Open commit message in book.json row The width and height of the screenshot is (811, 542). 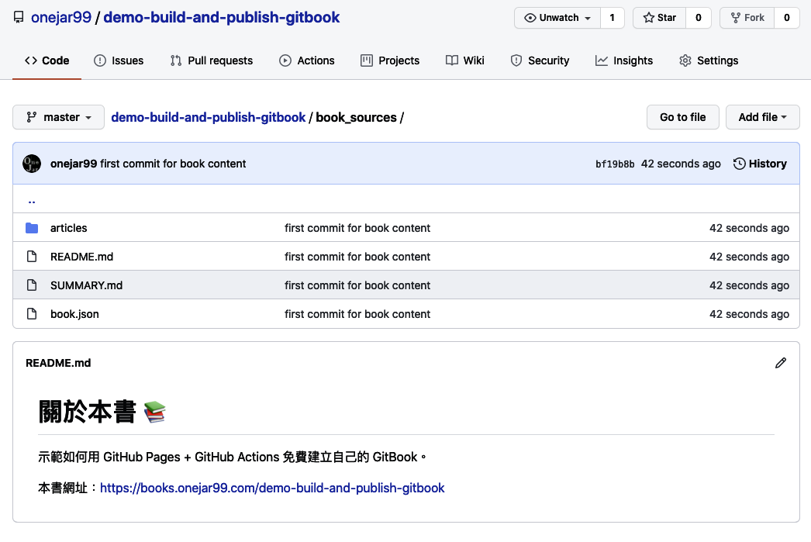[x=357, y=314]
